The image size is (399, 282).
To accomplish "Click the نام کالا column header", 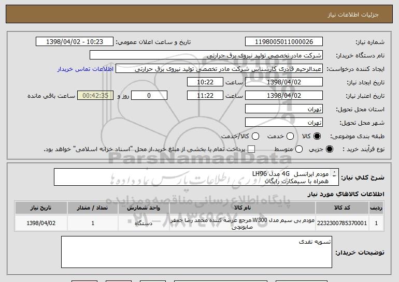I will coord(243,208).
